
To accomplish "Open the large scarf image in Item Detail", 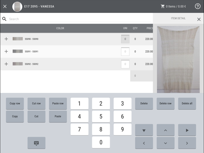I will [x=178, y=59].
